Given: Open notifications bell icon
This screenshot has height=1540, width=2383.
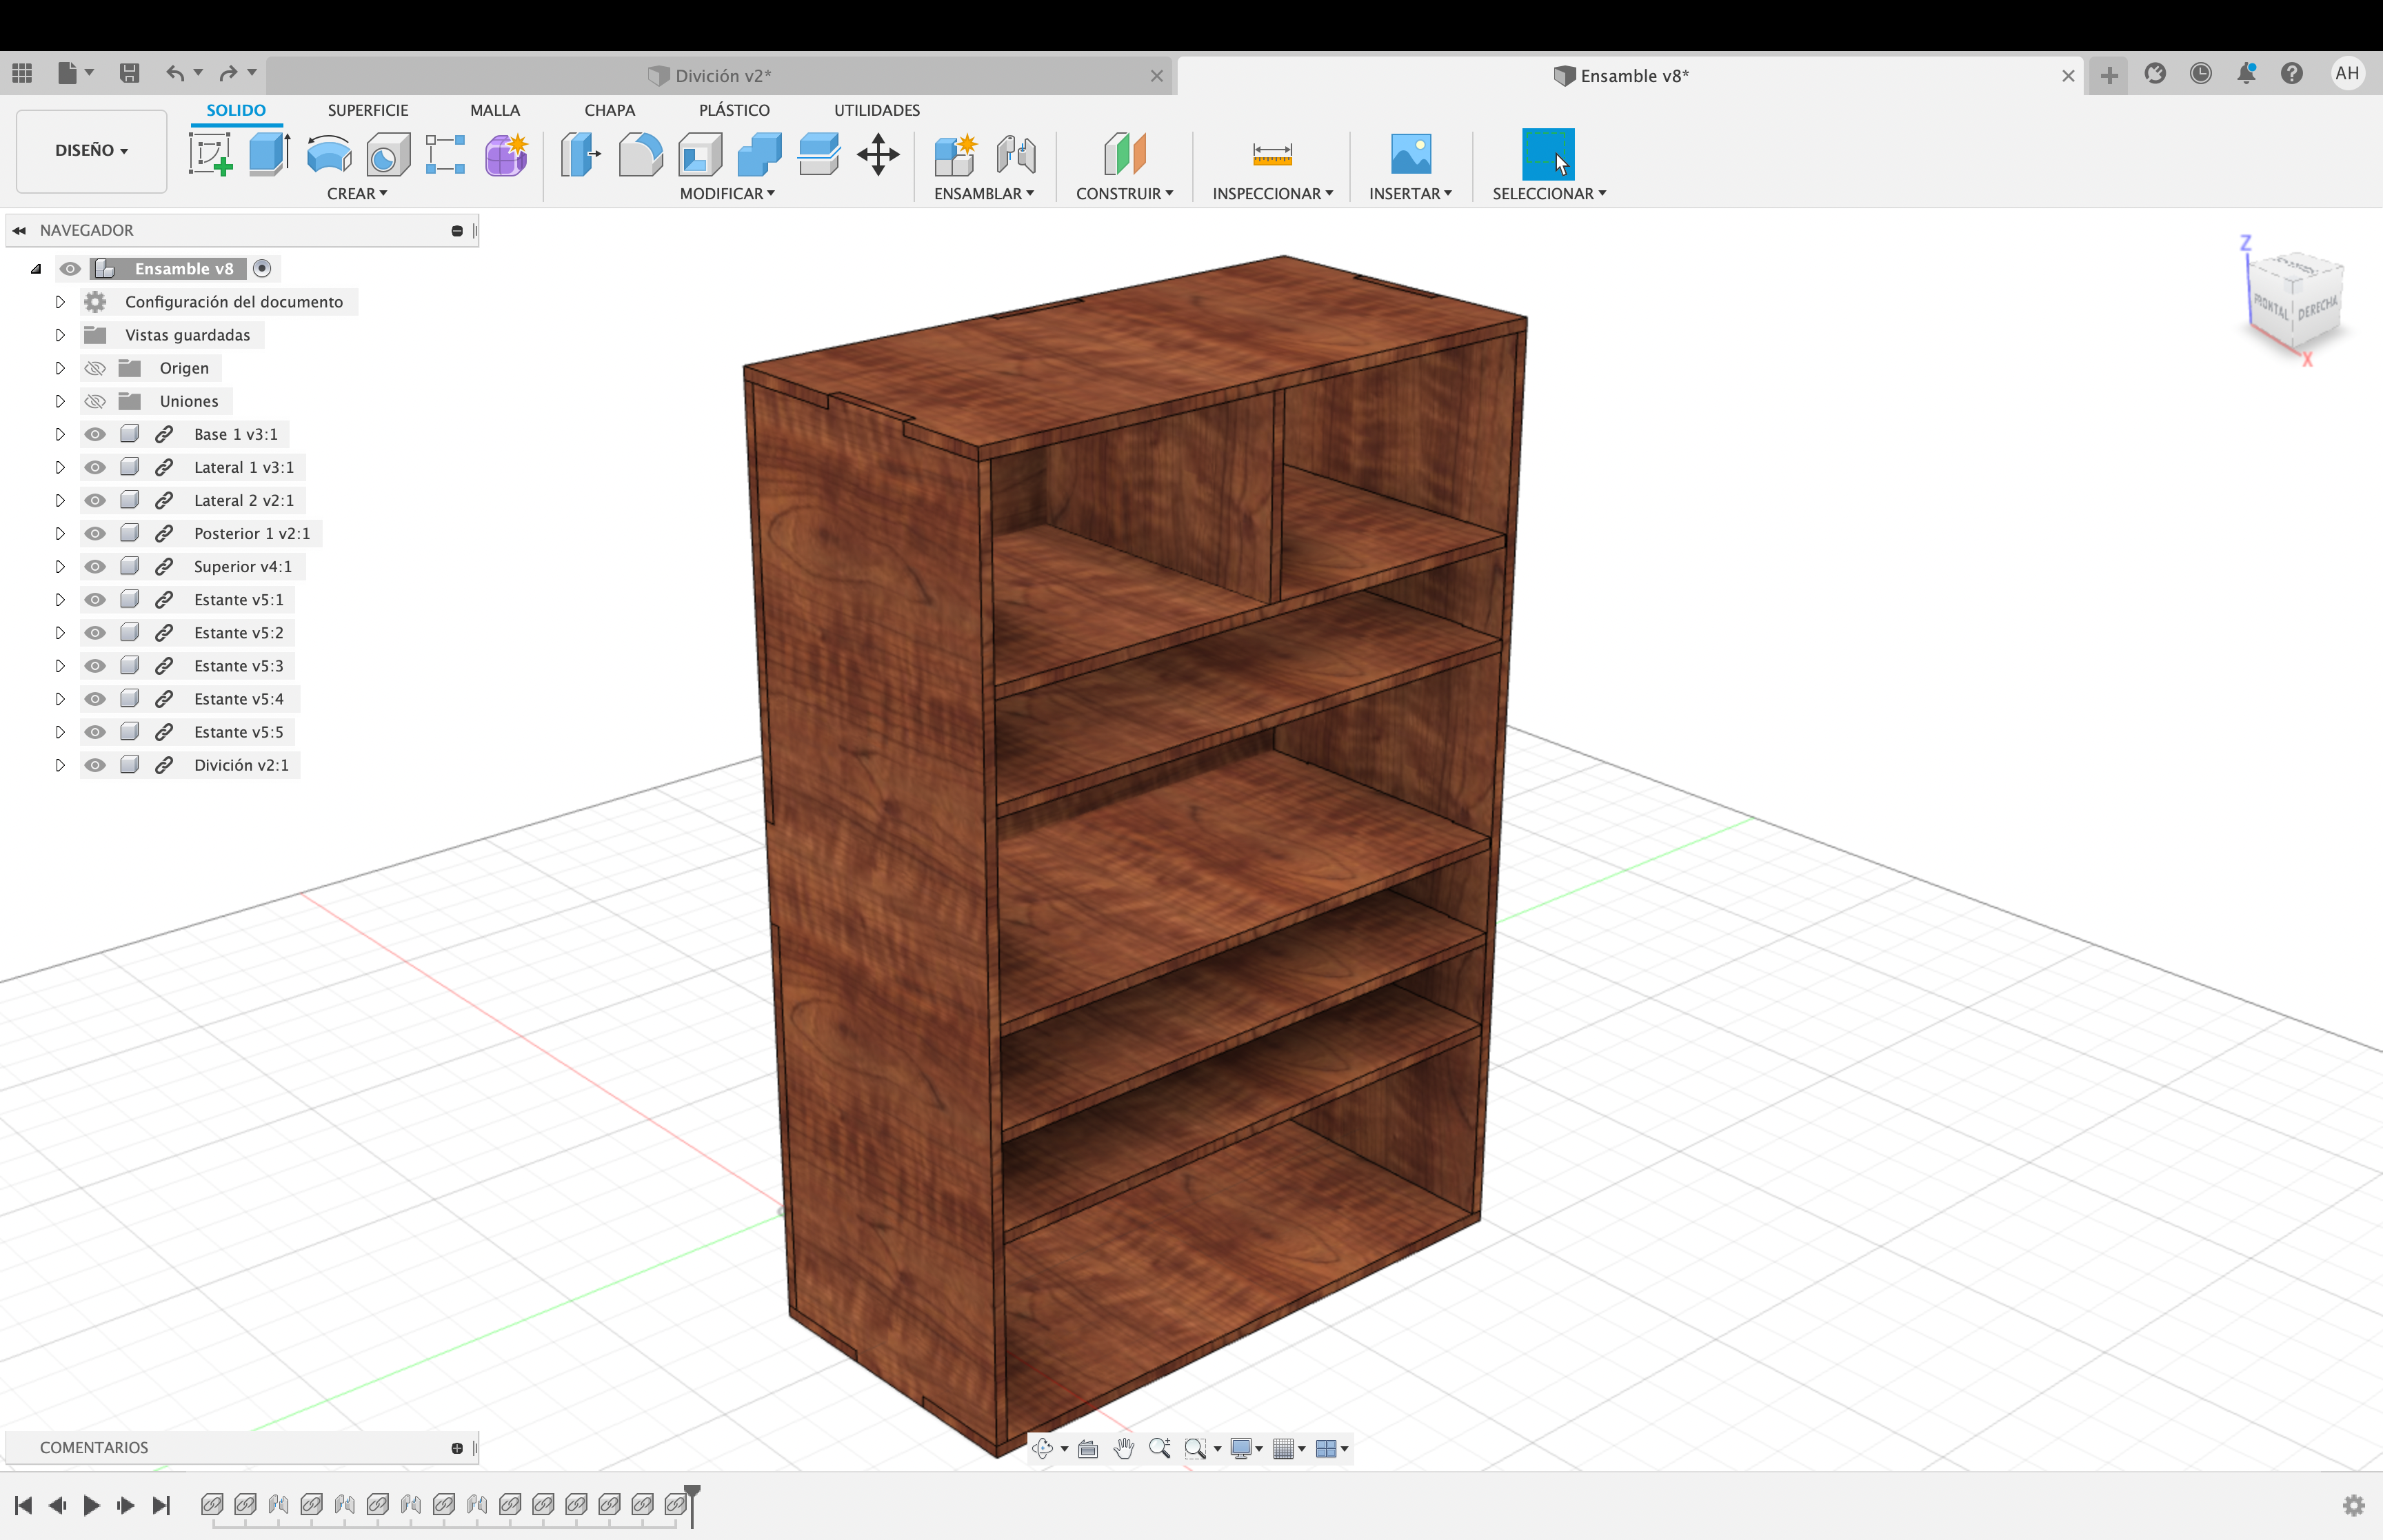Looking at the screenshot, I should tap(2246, 73).
